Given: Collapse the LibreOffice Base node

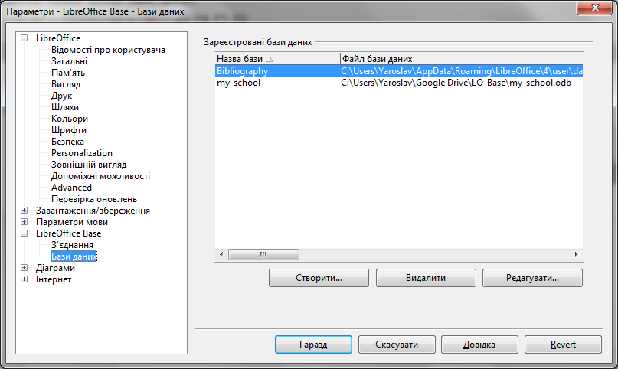Looking at the screenshot, I should pos(24,233).
